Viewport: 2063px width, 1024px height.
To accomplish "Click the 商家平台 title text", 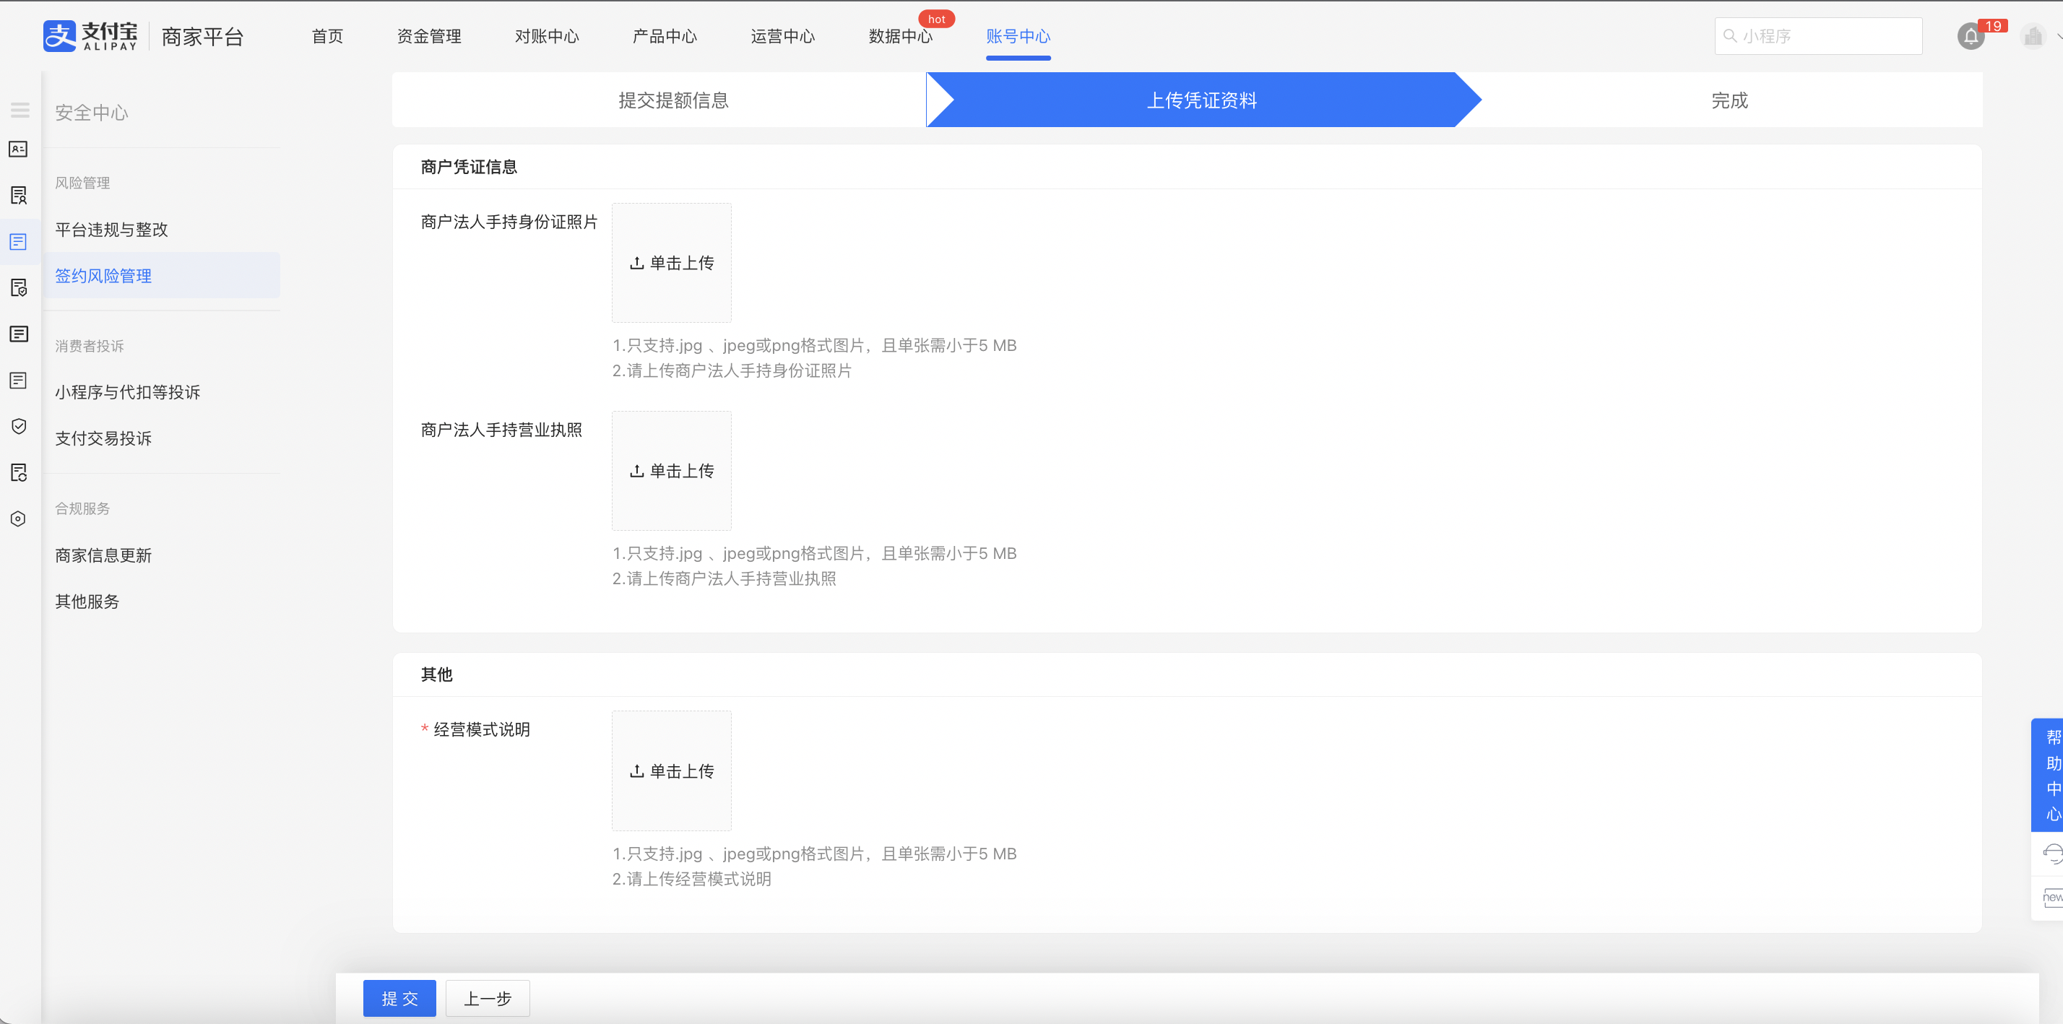I will tap(202, 37).
